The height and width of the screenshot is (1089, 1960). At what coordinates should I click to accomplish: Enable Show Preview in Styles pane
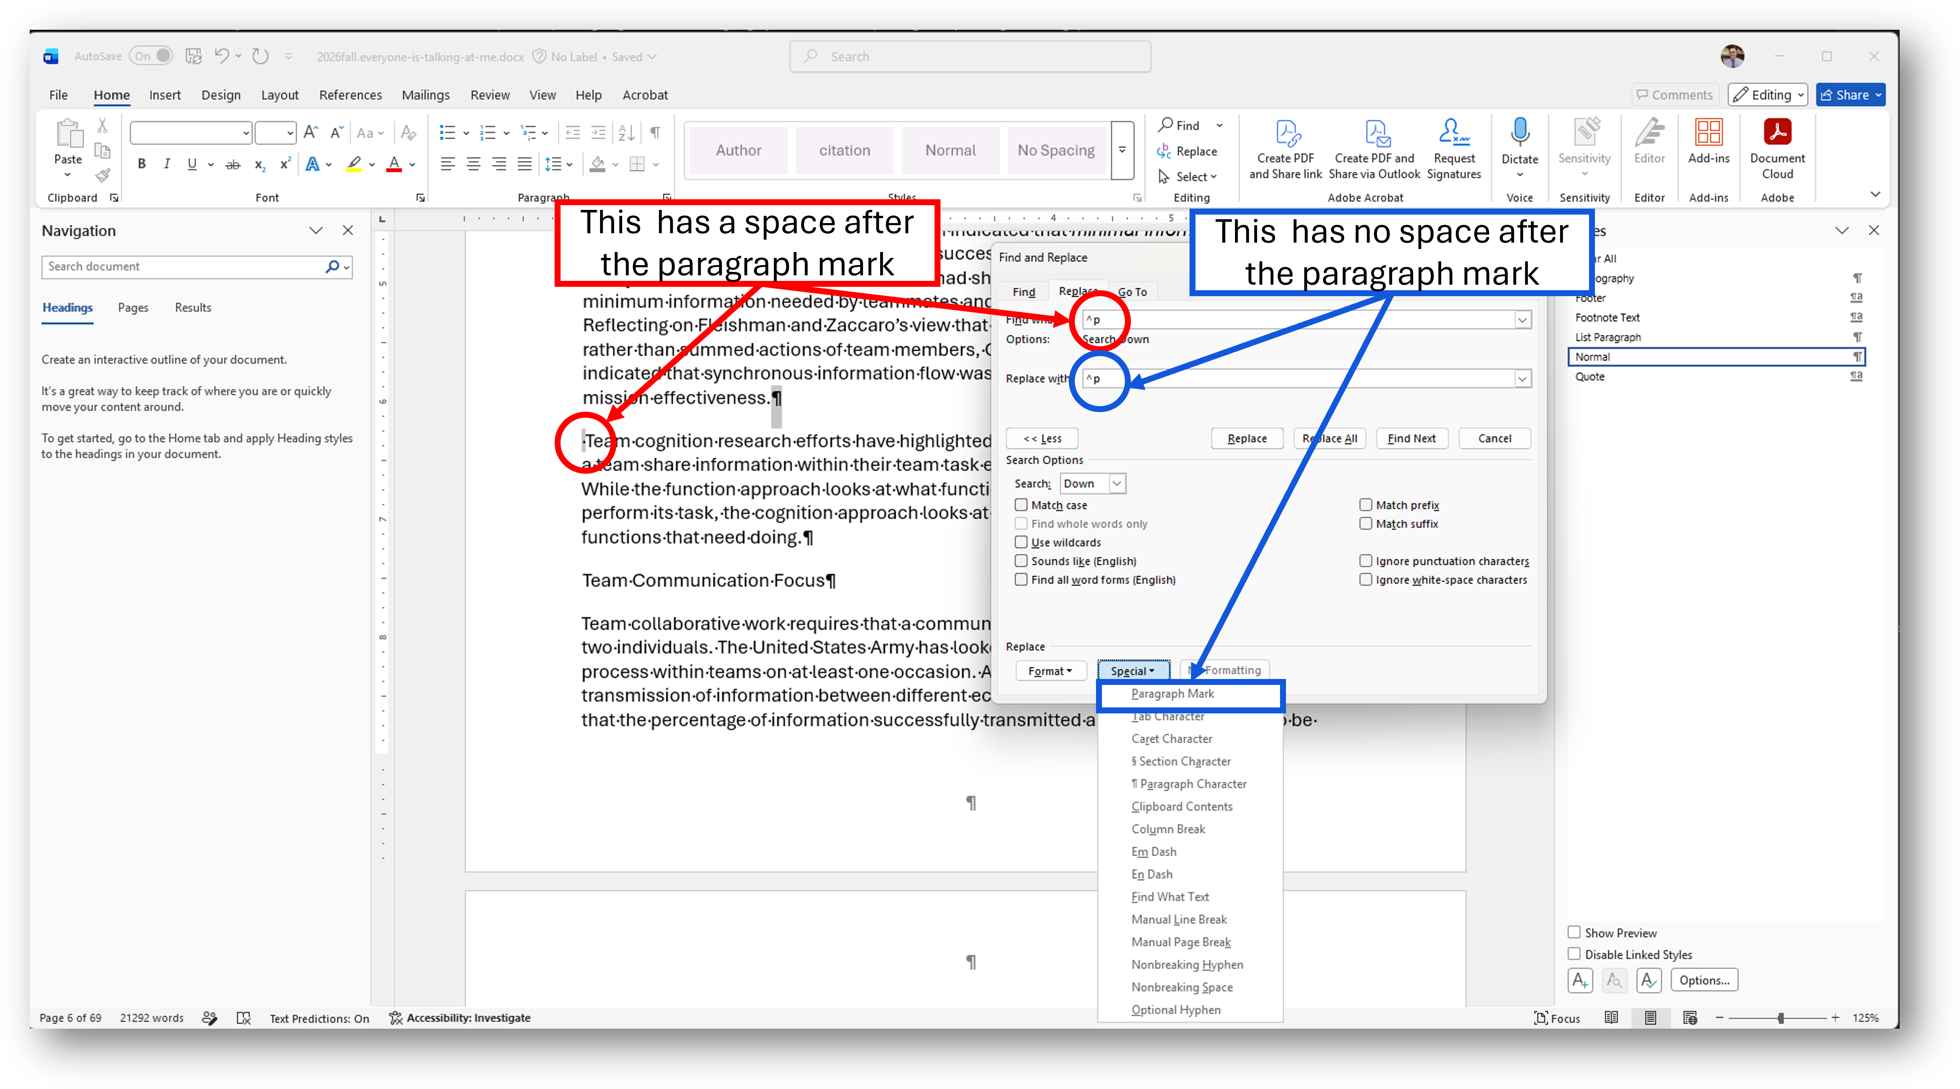pos(1574,932)
